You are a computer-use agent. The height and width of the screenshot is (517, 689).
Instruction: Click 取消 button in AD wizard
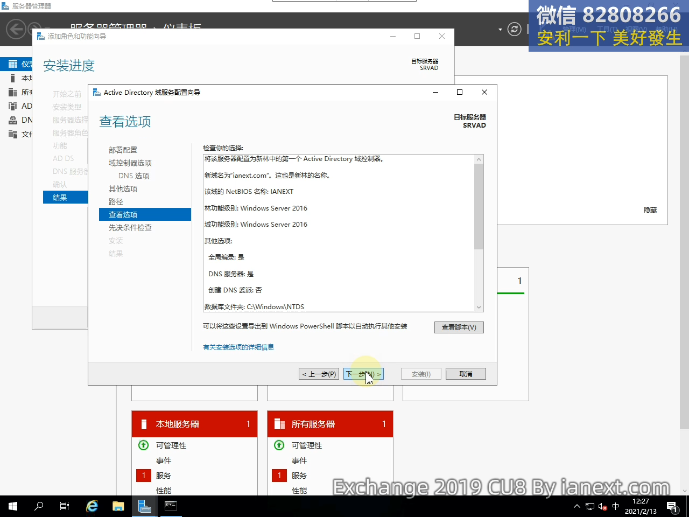(466, 374)
